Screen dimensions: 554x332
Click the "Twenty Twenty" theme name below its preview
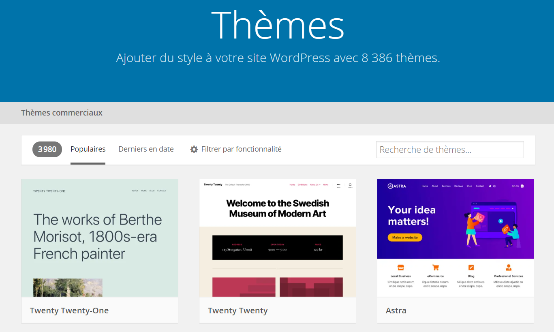point(238,311)
